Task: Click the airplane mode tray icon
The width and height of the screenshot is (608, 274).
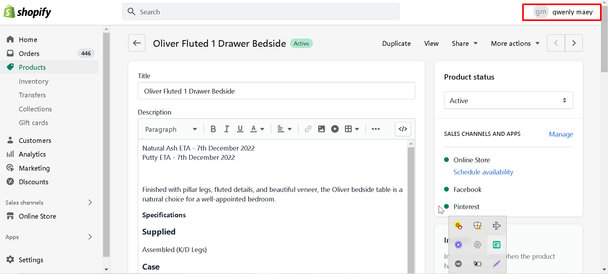Action: [x=497, y=226]
